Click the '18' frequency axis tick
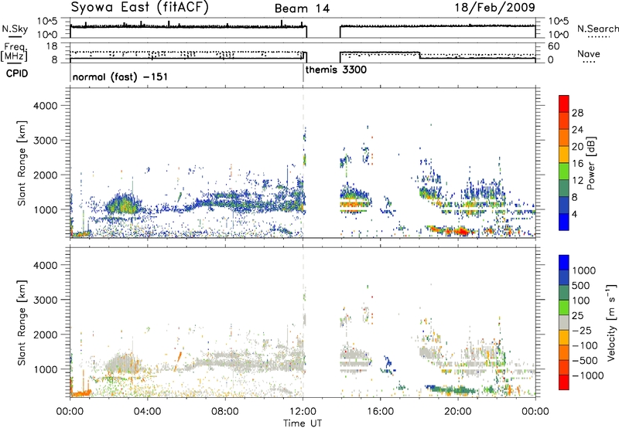 [53, 46]
